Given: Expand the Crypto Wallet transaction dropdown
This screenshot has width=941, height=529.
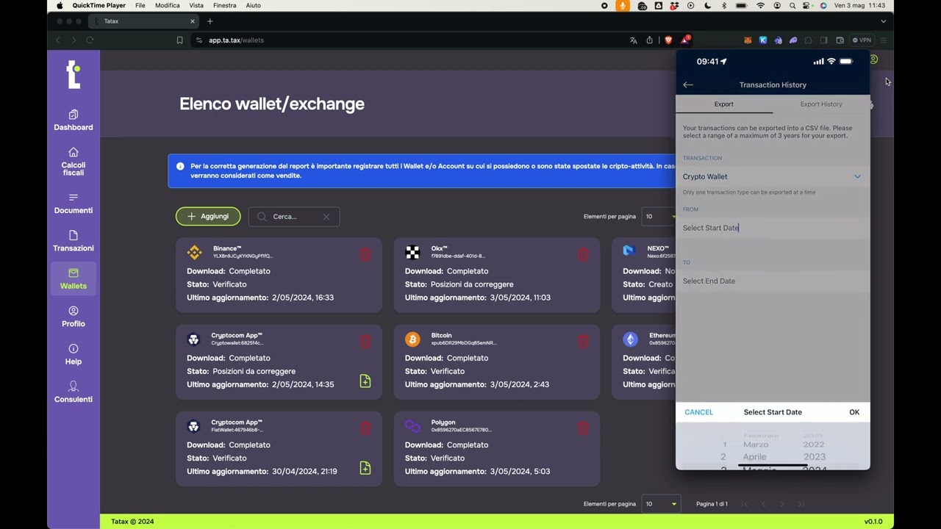Looking at the screenshot, I should click(x=771, y=176).
